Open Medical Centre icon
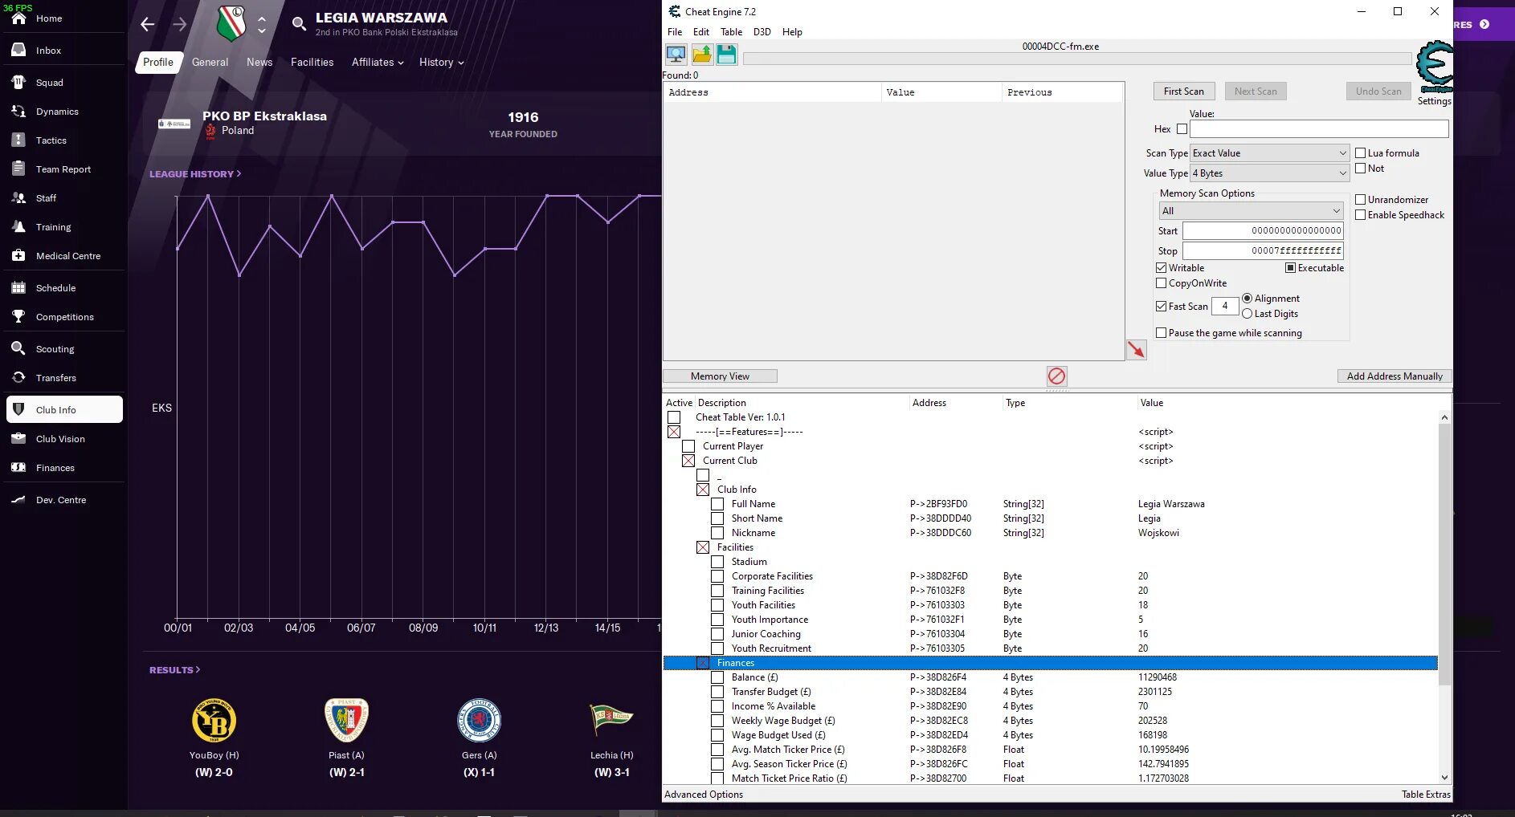The height and width of the screenshot is (817, 1515). click(x=18, y=255)
